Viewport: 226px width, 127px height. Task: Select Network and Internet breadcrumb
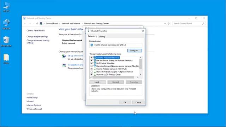71,24
